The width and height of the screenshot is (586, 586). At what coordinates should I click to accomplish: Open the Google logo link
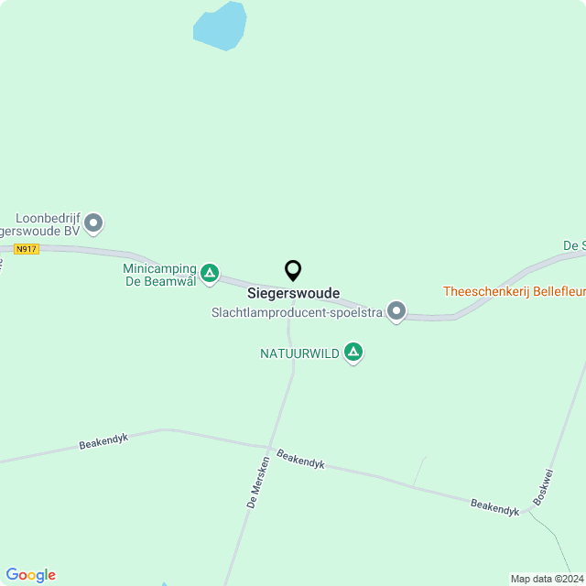click(x=30, y=575)
